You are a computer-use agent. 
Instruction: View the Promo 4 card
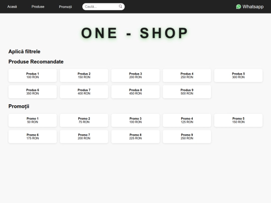click(x=187, y=120)
